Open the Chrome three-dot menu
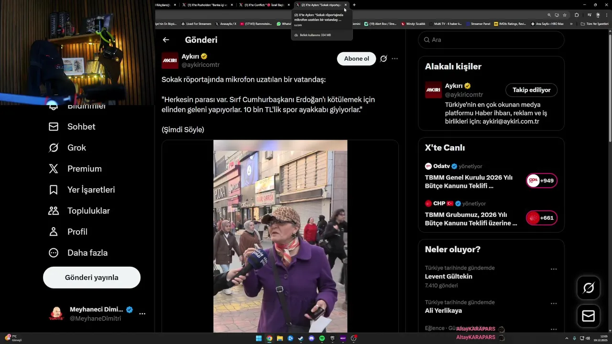 tap(607, 15)
